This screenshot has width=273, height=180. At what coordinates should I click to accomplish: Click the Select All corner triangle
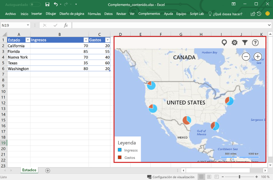pos(4,34)
